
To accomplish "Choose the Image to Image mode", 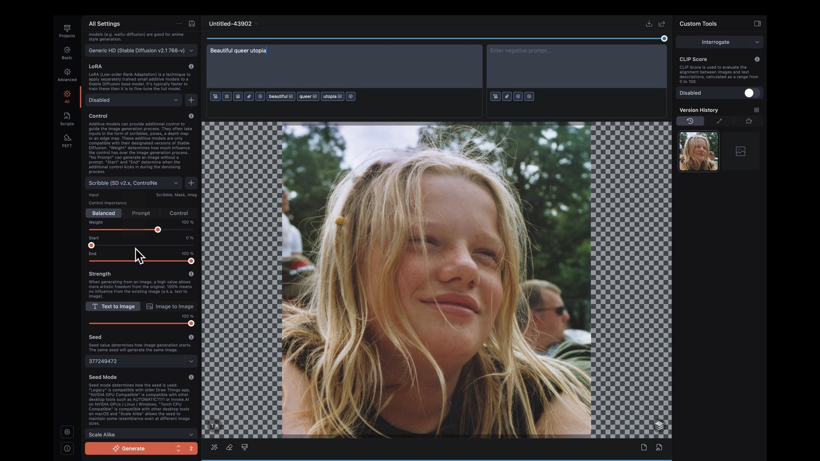I will pos(170,306).
